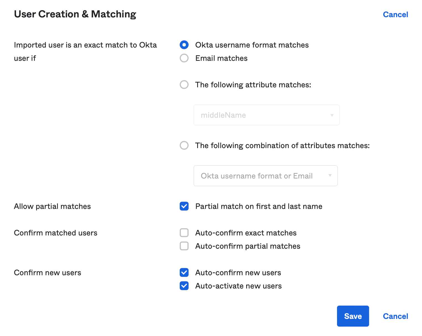Click the Cancel link next to Save
This screenshot has height=336, width=422.
pyautogui.click(x=395, y=316)
